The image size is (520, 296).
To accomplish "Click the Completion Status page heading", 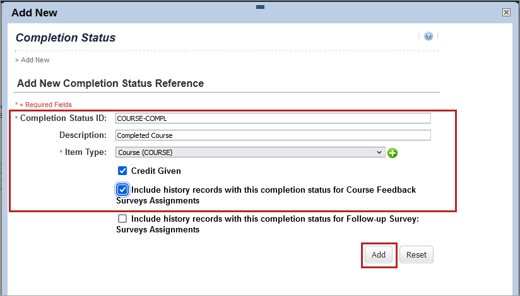I will [66, 38].
